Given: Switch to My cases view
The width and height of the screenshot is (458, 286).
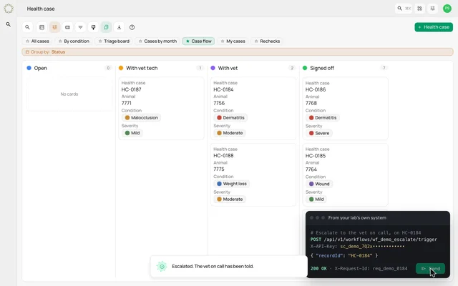Looking at the screenshot, I should (233, 41).
